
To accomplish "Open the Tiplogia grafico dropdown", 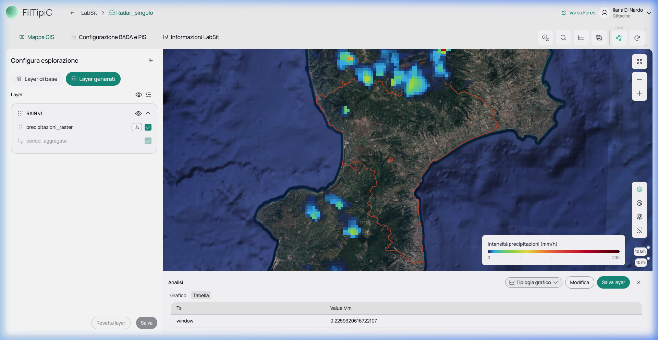I will [533, 282].
